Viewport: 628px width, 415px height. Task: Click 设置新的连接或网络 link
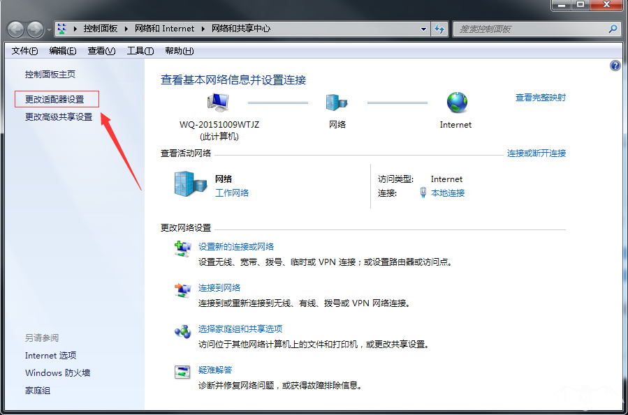tap(236, 247)
